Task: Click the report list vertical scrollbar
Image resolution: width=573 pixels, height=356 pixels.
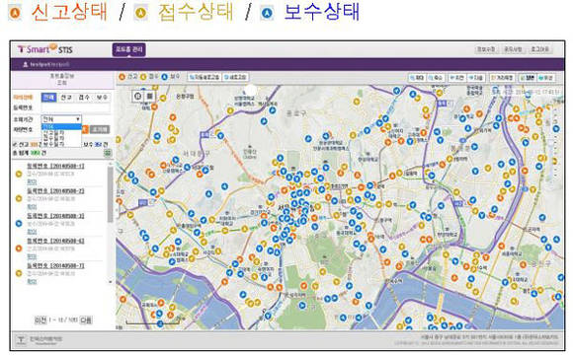Action: click(x=110, y=223)
